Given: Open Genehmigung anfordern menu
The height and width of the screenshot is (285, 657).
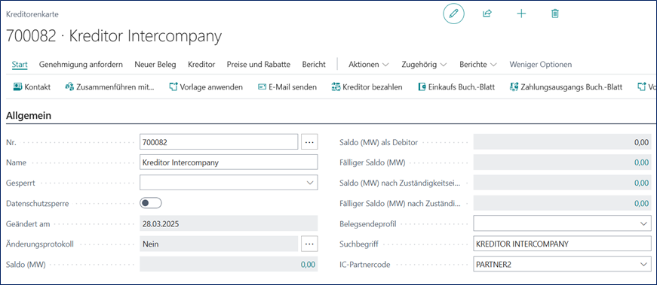Looking at the screenshot, I should pos(81,65).
